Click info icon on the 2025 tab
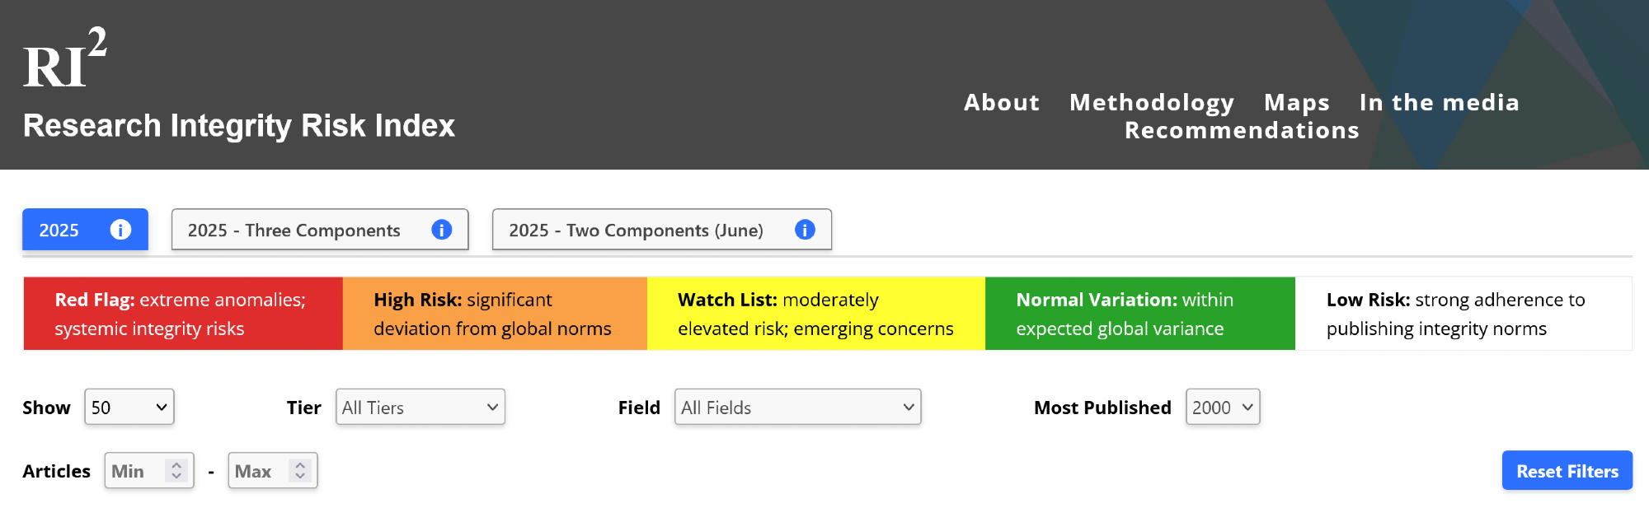The image size is (1649, 522). point(120,230)
